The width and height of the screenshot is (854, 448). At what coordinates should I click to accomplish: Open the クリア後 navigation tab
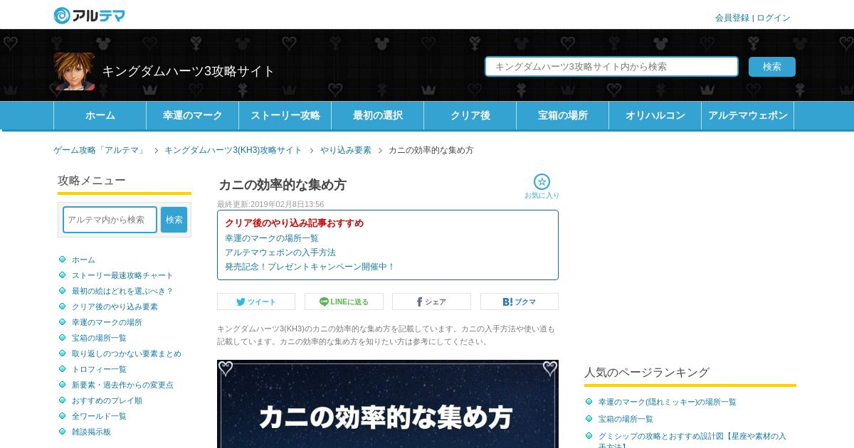[x=470, y=115]
